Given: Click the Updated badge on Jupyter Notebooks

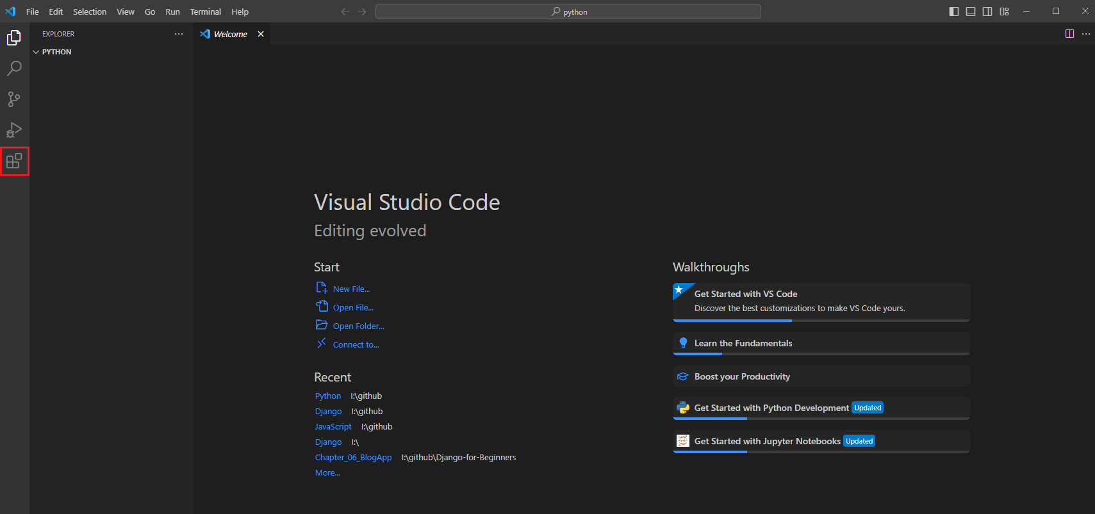Looking at the screenshot, I should (859, 441).
